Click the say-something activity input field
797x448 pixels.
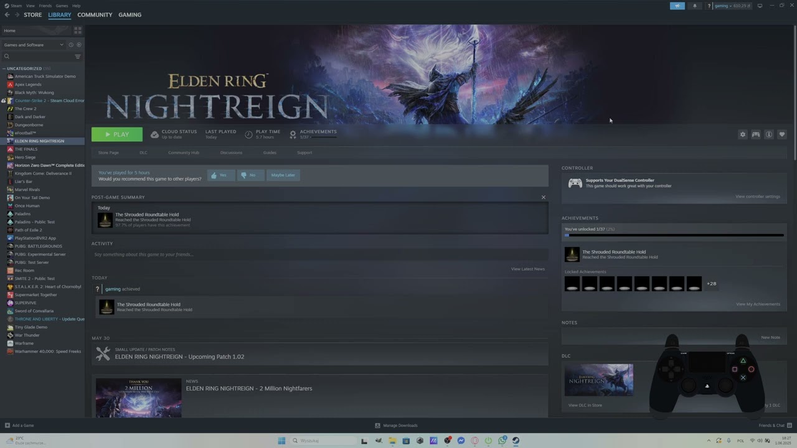(320, 254)
